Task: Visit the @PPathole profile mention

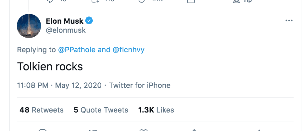Action: point(77,50)
